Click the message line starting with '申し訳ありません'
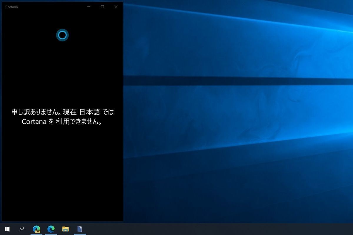The height and width of the screenshot is (235, 353). (x=63, y=112)
